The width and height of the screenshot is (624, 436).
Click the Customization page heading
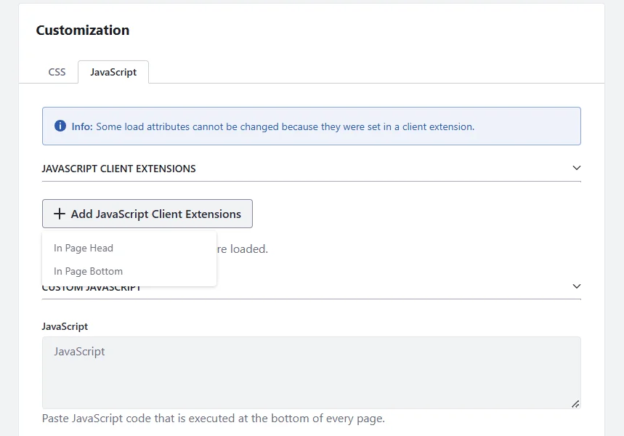(x=82, y=31)
